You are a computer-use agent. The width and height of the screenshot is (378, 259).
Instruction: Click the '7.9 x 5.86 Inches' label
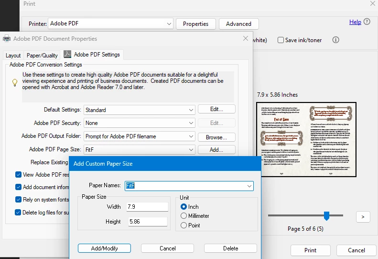pos(277,95)
